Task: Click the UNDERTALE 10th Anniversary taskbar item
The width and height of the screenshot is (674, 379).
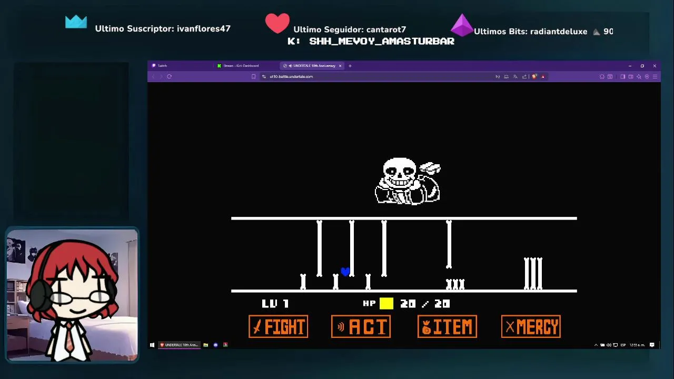Action: pyautogui.click(x=179, y=345)
